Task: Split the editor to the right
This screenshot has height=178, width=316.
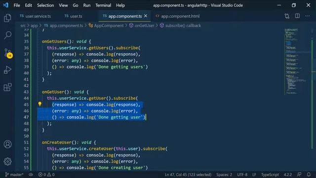Action: 297,16
